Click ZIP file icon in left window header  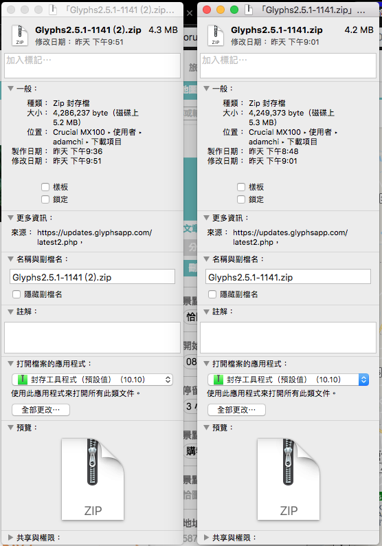(20, 36)
